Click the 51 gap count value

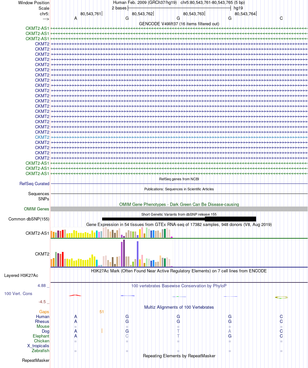(102, 312)
